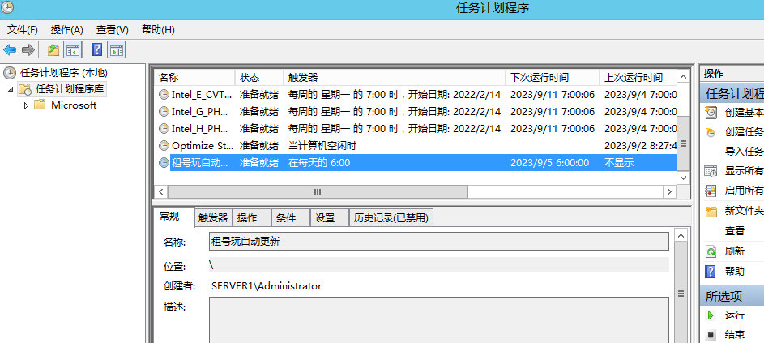The width and height of the screenshot is (764, 343).
Task: Click the clock icon of Intel_E_CVT task
Action: click(164, 95)
